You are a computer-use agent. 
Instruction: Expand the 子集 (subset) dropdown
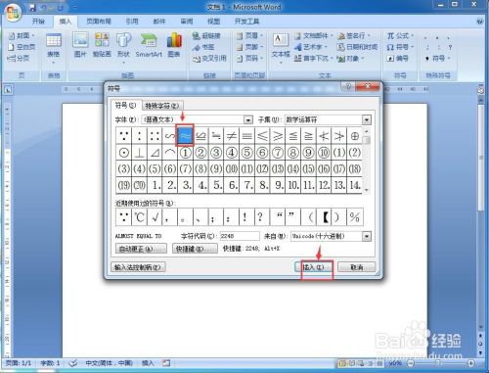[x=367, y=119]
